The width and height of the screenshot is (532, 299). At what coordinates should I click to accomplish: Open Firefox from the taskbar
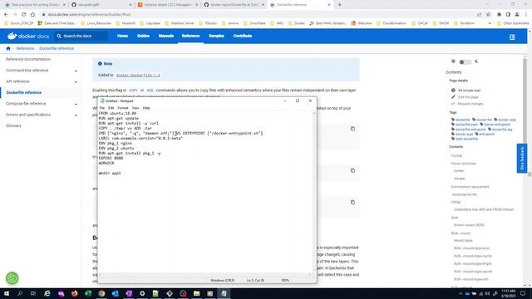click(74, 293)
